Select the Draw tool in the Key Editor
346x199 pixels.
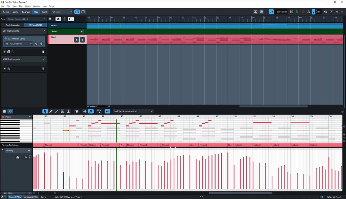(51, 111)
